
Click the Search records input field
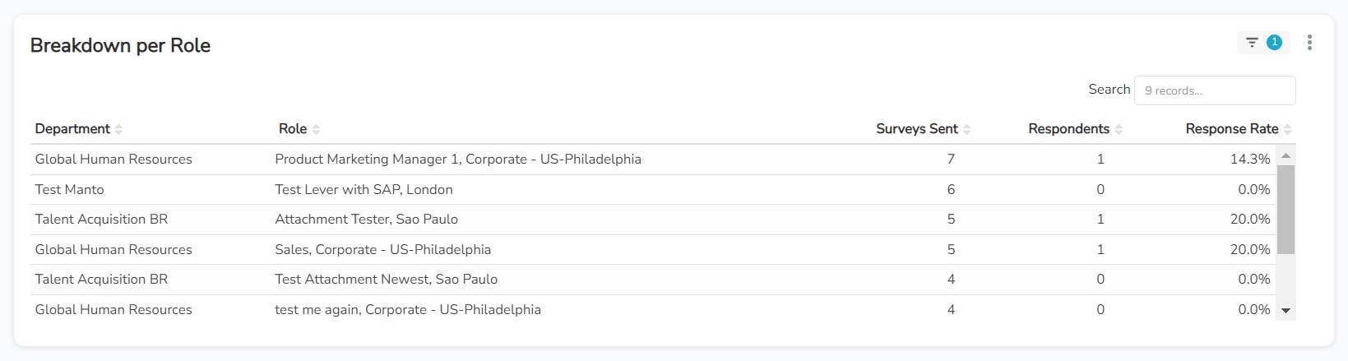1215,90
